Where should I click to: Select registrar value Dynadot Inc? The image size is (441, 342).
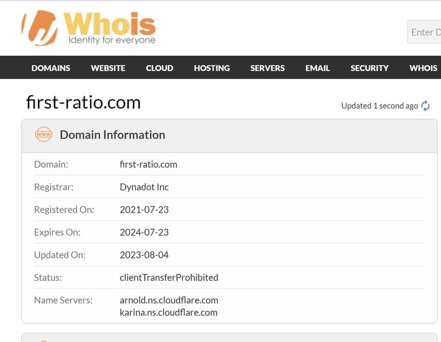[x=144, y=187]
